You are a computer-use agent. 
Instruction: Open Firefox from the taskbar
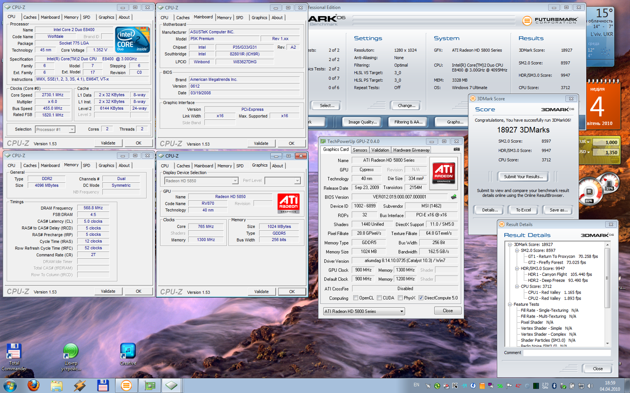pyautogui.click(x=33, y=386)
